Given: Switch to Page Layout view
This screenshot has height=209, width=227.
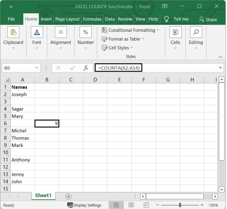Looking at the screenshot, I should pyautogui.click(x=131, y=205).
